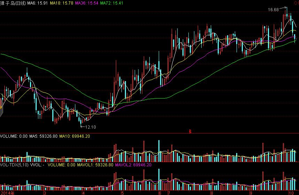Click month 10 on the time axis
This screenshot has height=195, width=299.
(290, 193)
